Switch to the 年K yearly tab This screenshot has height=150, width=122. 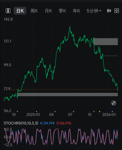click(76, 11)
